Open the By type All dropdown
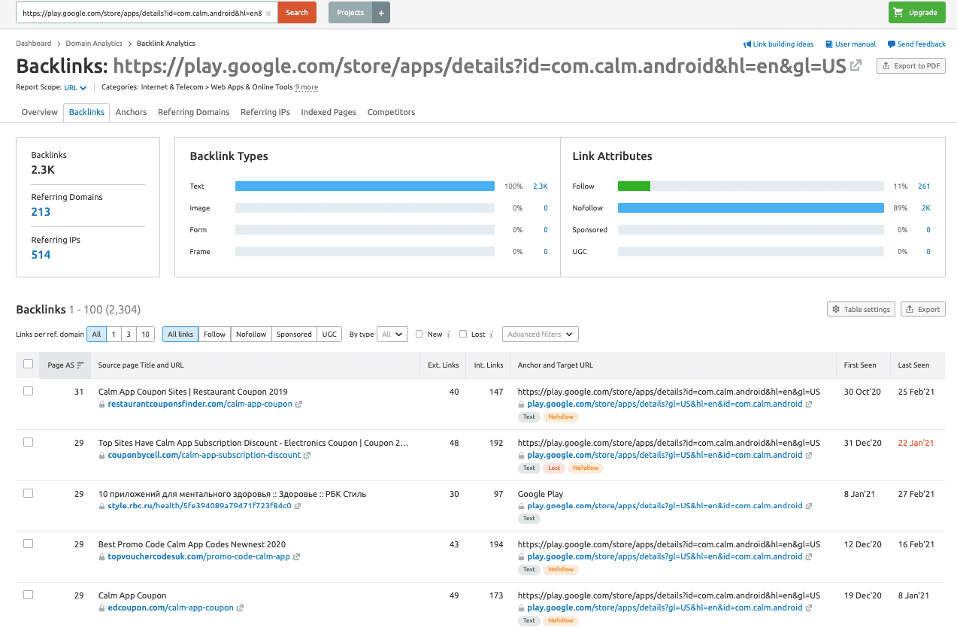The width and height of the screenshot is (957, 627). coord(392,335)
